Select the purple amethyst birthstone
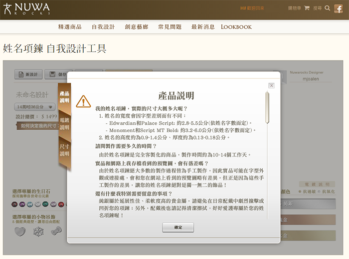The height and width of the screenshot is (259, 349). [x=22, y=204]
